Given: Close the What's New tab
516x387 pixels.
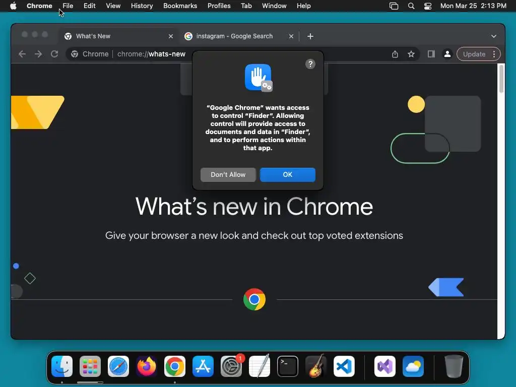Looking at the screenshot, I should [x=171, y=36].
